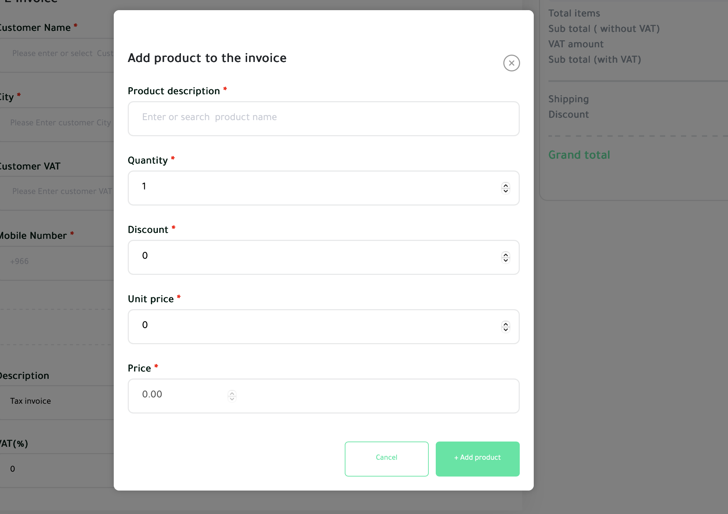Click into the Quantity input field
The width and height of the screenshot is (728, 514).
323,188
